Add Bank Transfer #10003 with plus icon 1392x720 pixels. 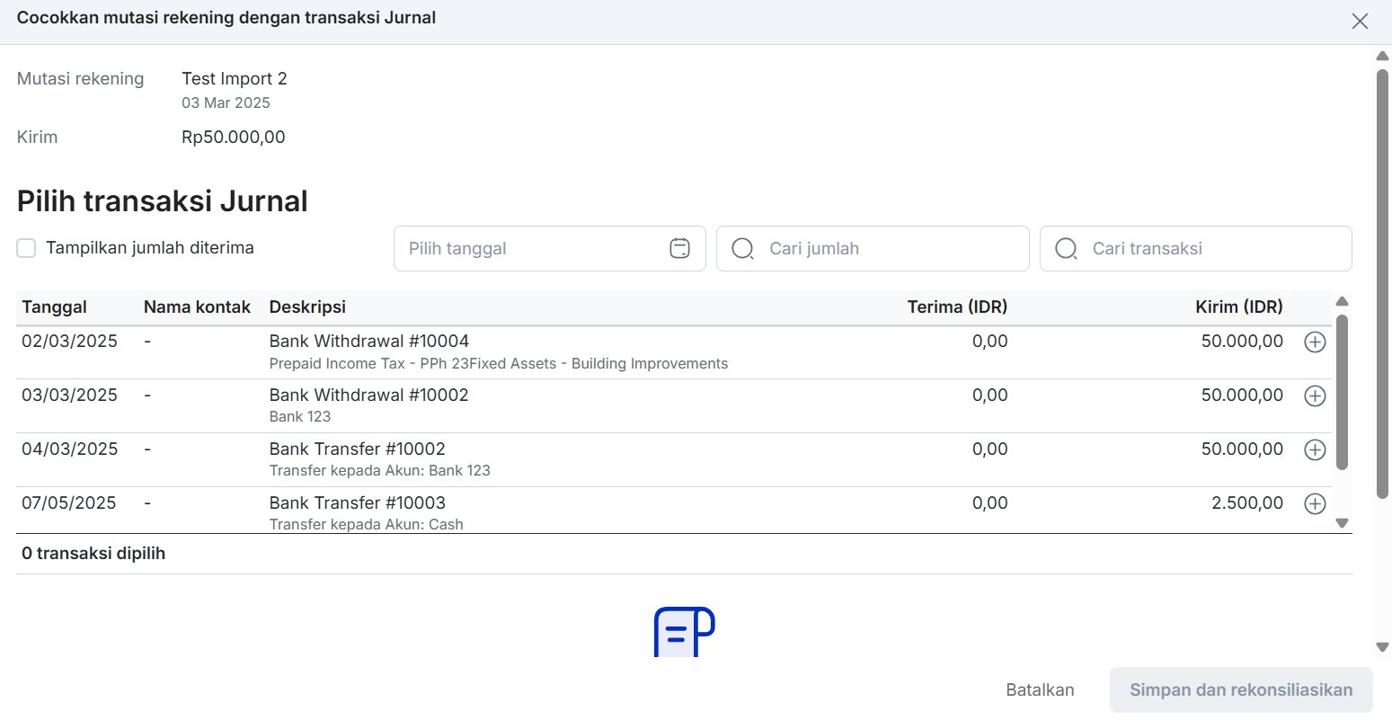click(1315, 503)
